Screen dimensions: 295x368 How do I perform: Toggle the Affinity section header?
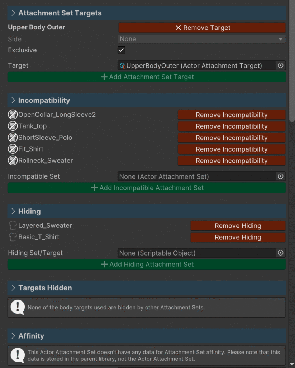[31, 336]
